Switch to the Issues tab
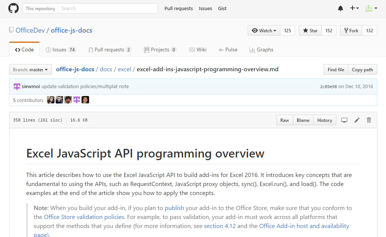386x237 pixels. 60,49
